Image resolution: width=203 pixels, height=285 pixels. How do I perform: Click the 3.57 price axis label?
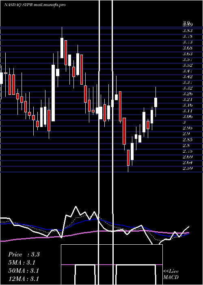(188, 59)
